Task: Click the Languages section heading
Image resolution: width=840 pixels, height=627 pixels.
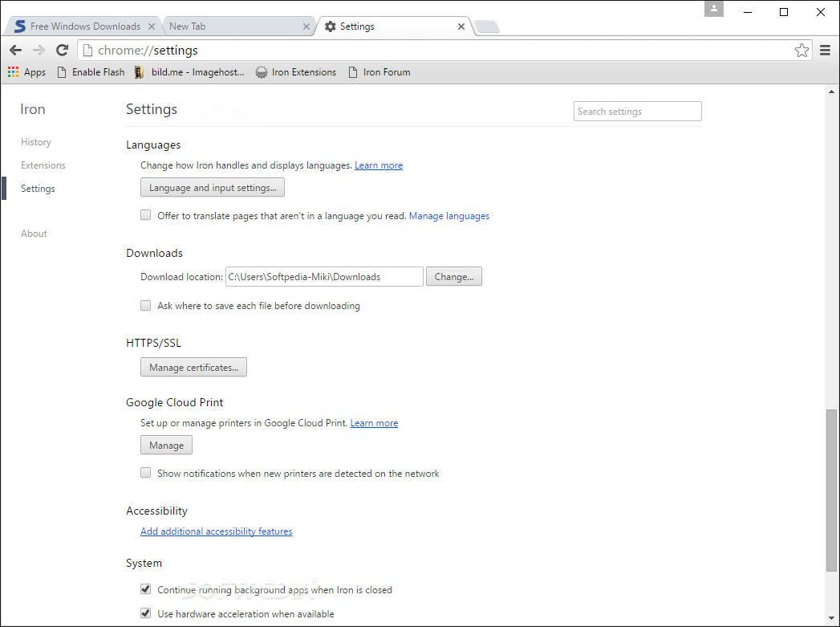Action: [153, 145]
